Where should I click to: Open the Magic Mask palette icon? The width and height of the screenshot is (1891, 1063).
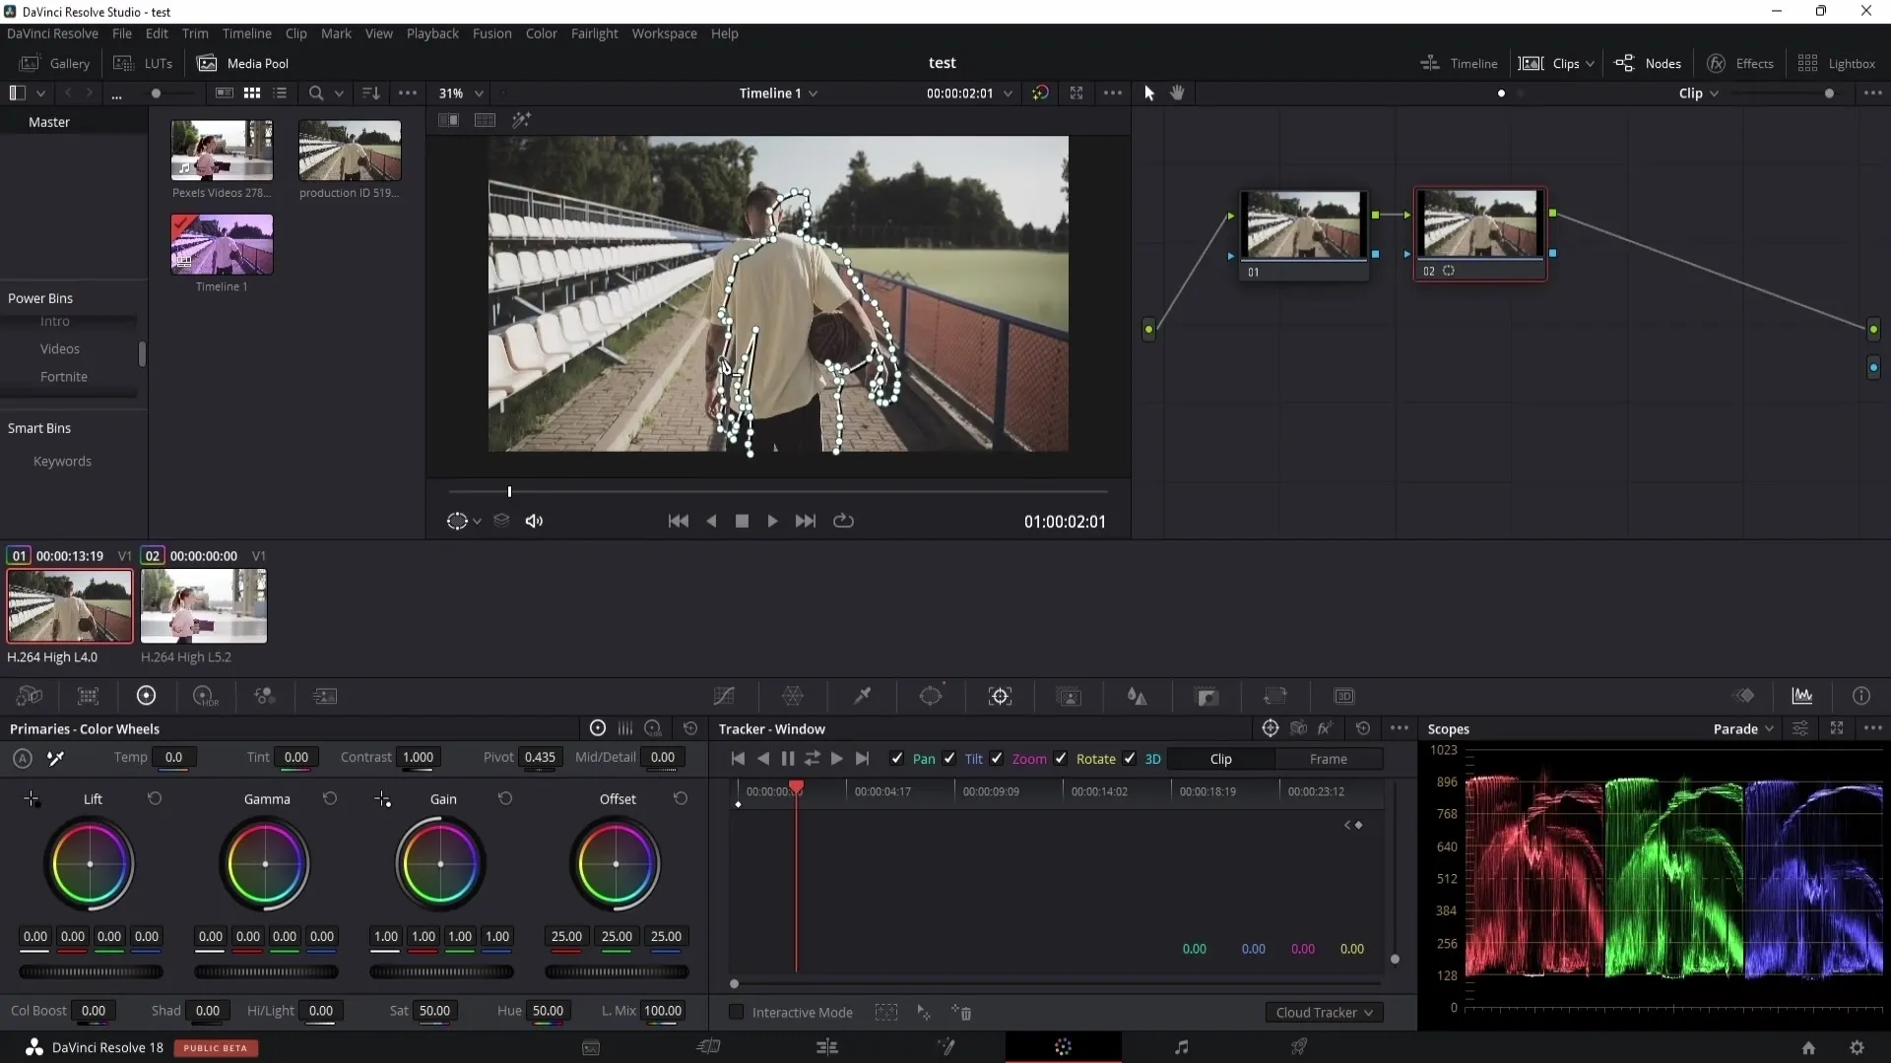tap(1069, 696)
